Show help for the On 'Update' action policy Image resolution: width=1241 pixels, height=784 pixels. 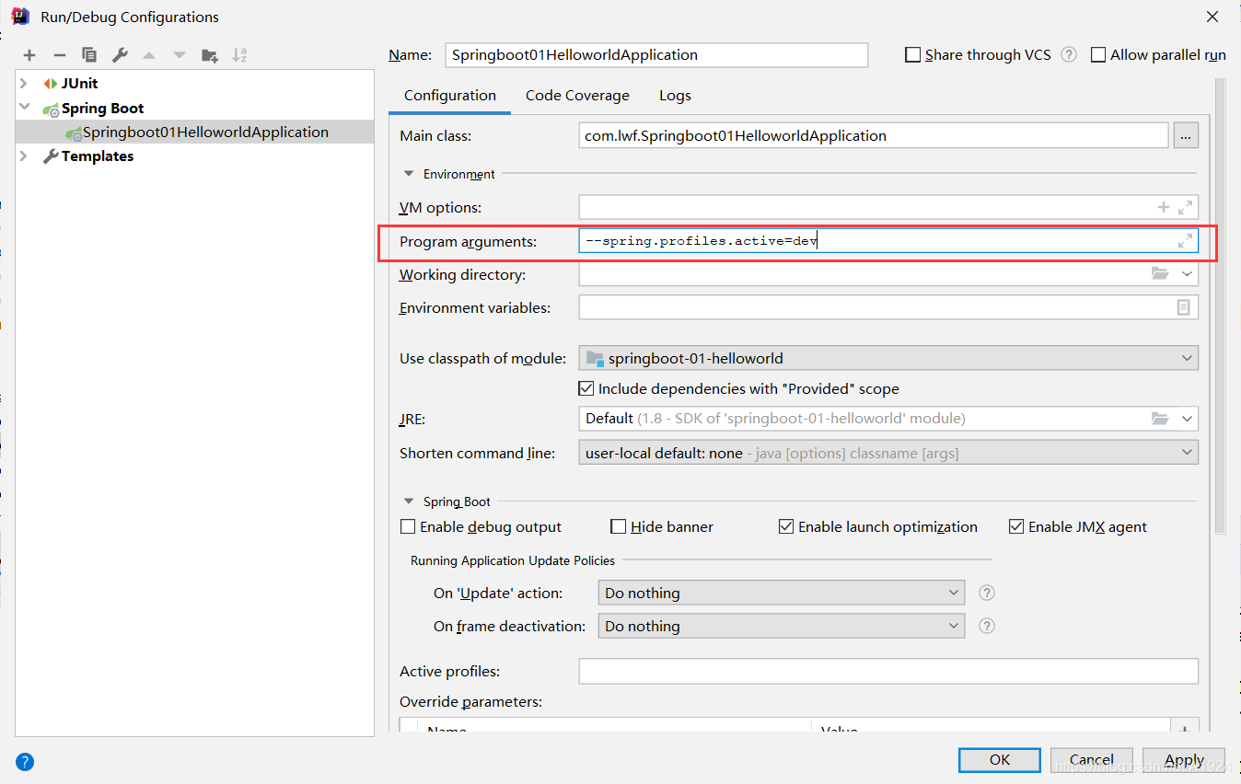click(987, 593)
